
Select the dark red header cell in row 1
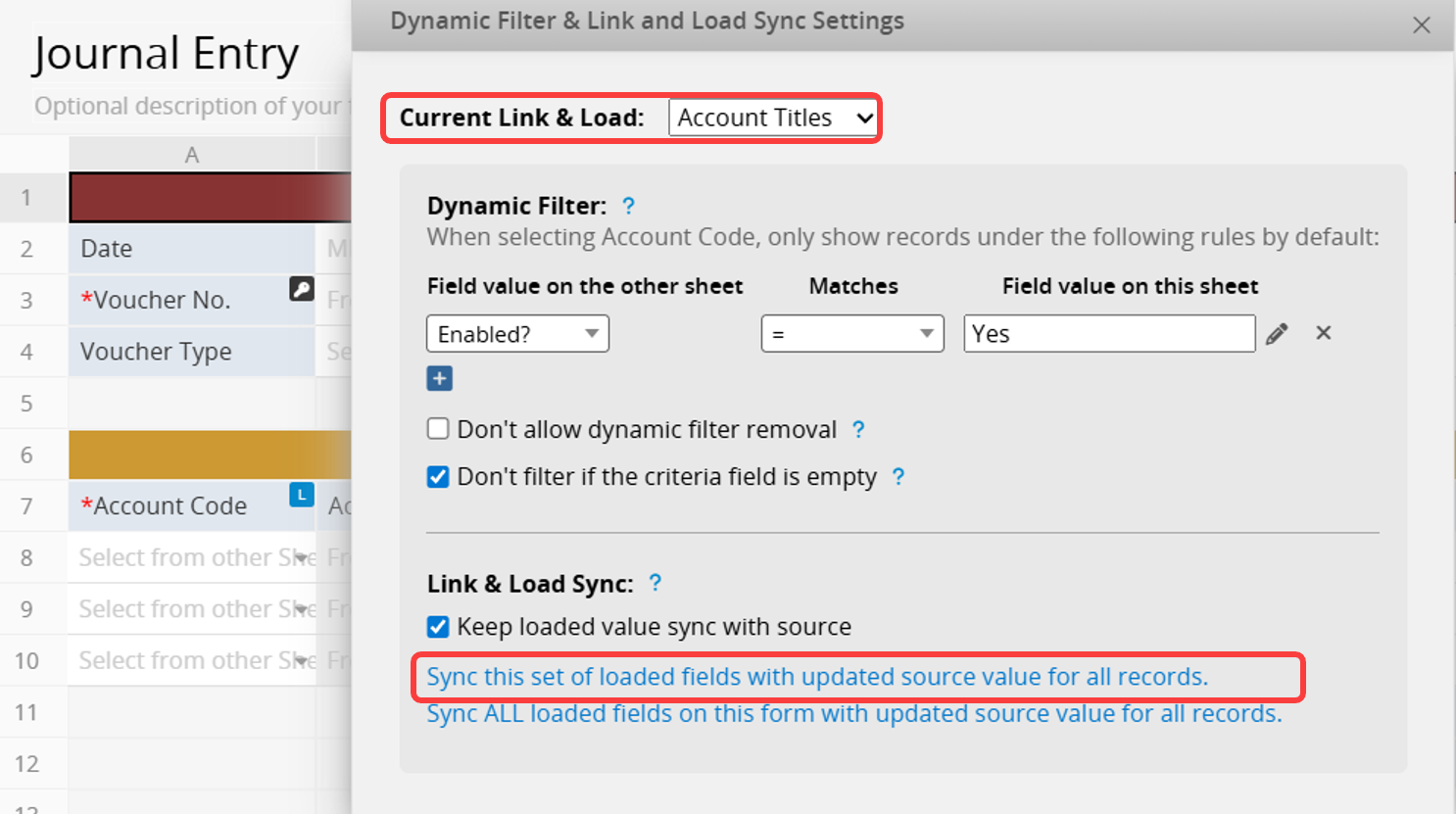point(210,198)
